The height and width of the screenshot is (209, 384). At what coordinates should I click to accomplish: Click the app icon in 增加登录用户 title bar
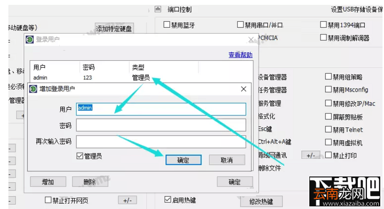33,89
